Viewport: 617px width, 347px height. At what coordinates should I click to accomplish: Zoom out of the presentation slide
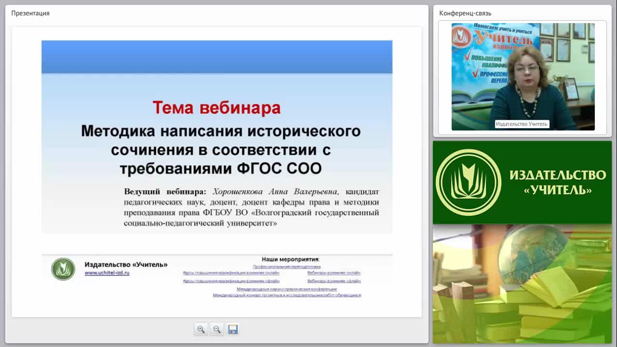pyautogui.click(x=217, y=329)
